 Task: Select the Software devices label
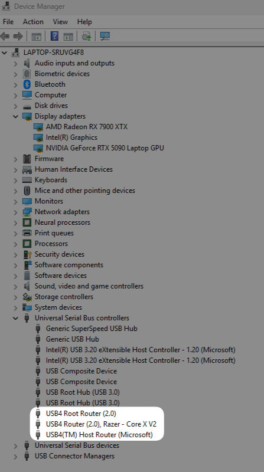61,276
